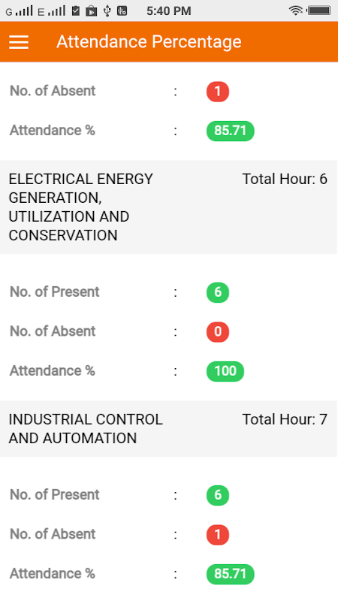Tap the top 85.71 attendance badge
The image size is (338, 601).
point(231,131)
